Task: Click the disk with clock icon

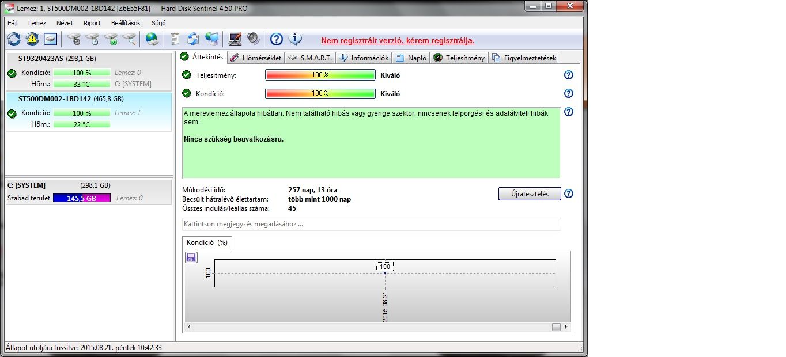Action: pos(92,39)
